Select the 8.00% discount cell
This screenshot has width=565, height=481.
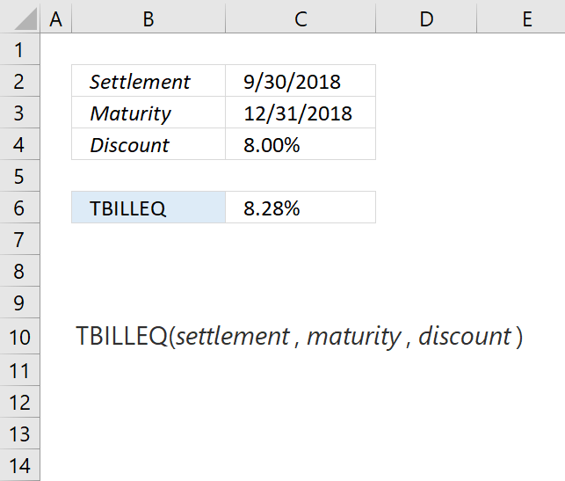click(x=301, y=144)
